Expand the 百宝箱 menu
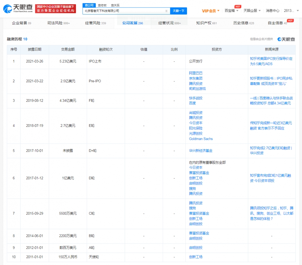 pyautogui.click(x=232, y=11)
